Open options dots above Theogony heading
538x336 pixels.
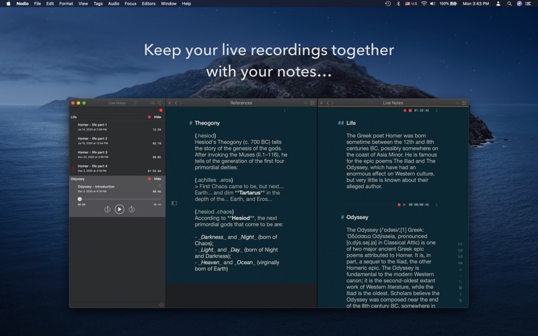pyautogui.click(x=284, y=110)
